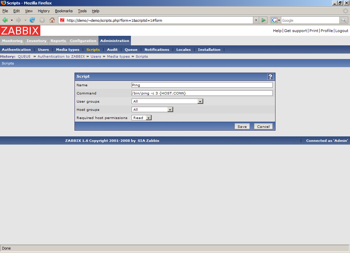Open the back history dropdown arrow

pos(12,20)
